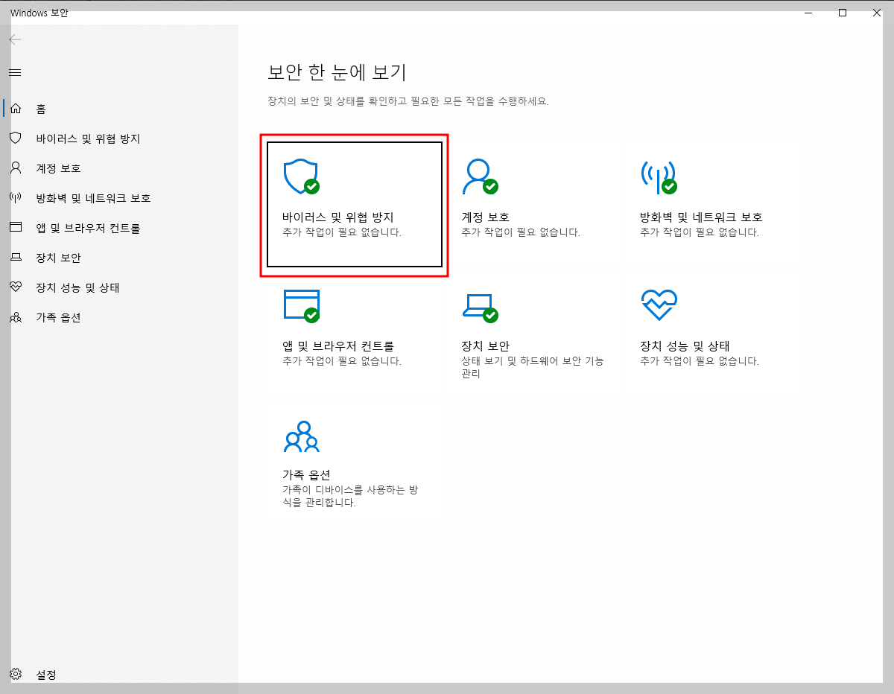
Task: Open 방화벽 및 네트워크 보호 in sidebar
Action: click(93, 198)
